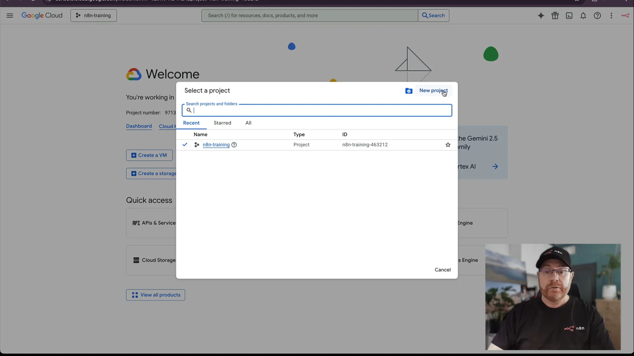
Task: Click the Type column header
Action: 299,134
